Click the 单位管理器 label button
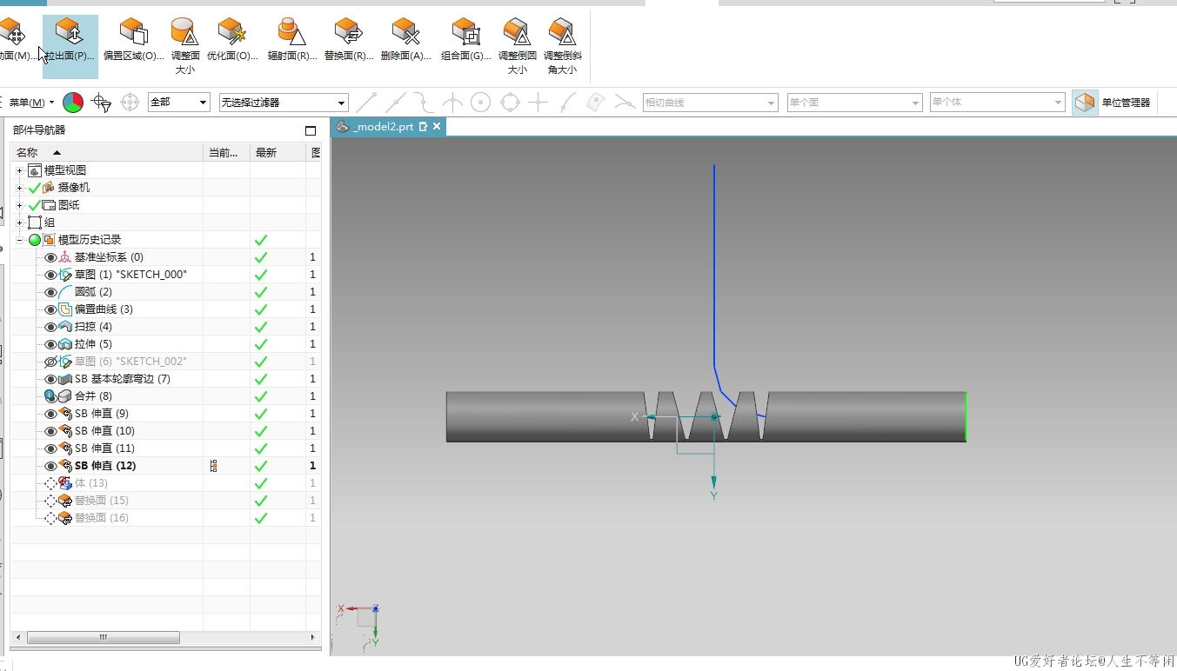This screenshot has width=1177, height=671. (x=1126, y=103)
